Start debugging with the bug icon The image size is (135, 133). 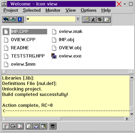[x=100, y=20]
